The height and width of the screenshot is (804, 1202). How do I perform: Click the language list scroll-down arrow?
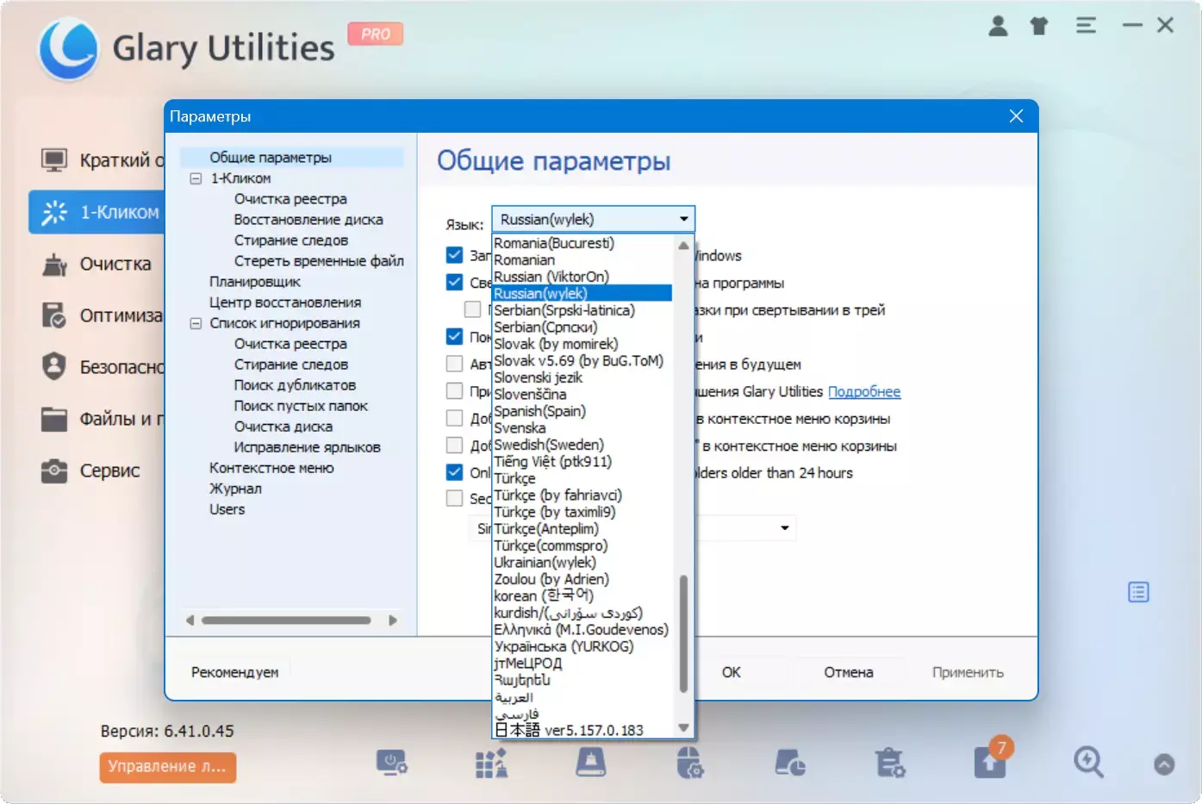click(683, 728)
